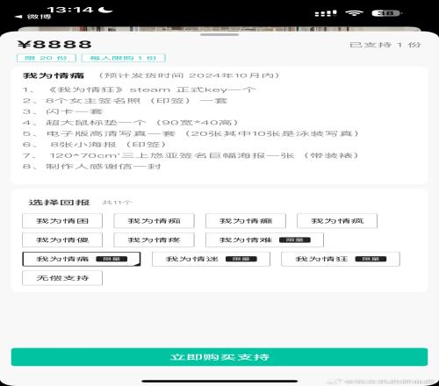Select the limited 我为情迷 reward option
Viewport: 439px width, 386px height.
click(211, 259)
